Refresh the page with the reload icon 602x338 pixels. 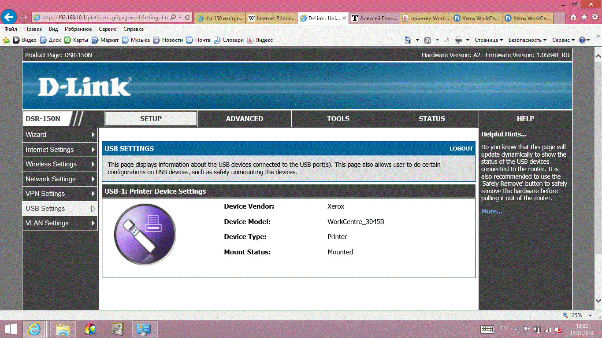188,18
